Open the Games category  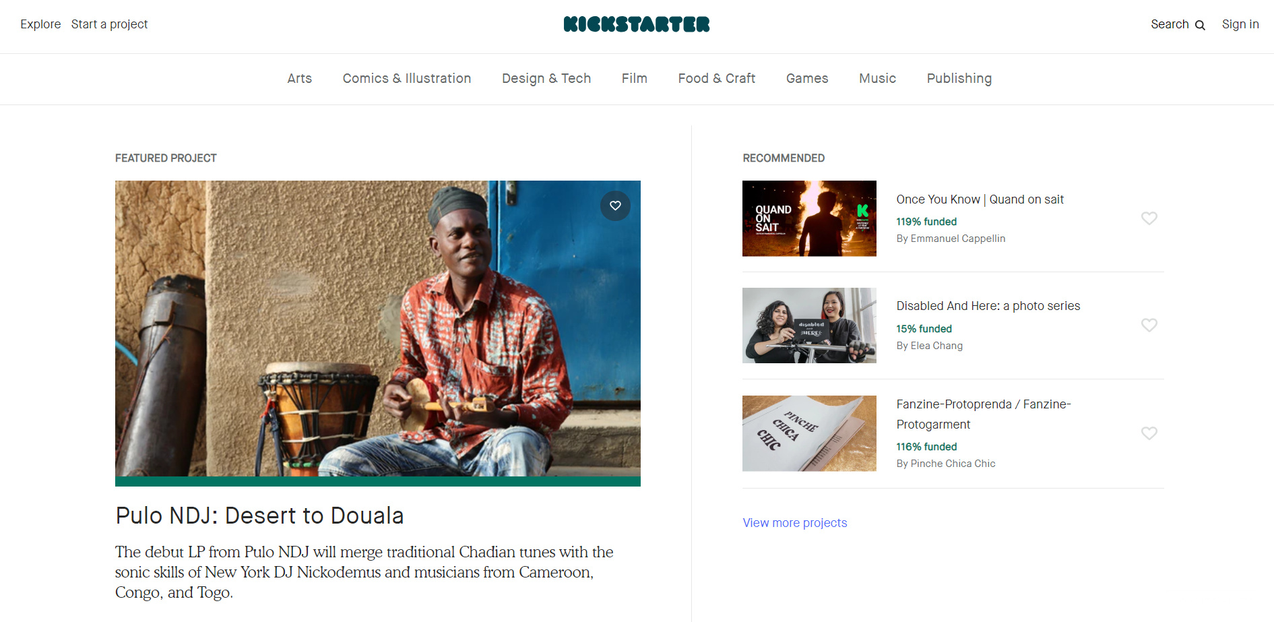(807, 78)
